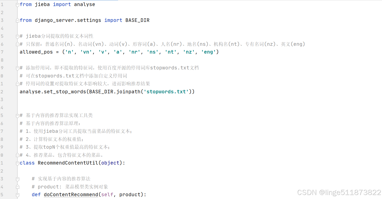Click 'django_server.settings' module name
The image size is (382, 199).
[x=68, y=20]
